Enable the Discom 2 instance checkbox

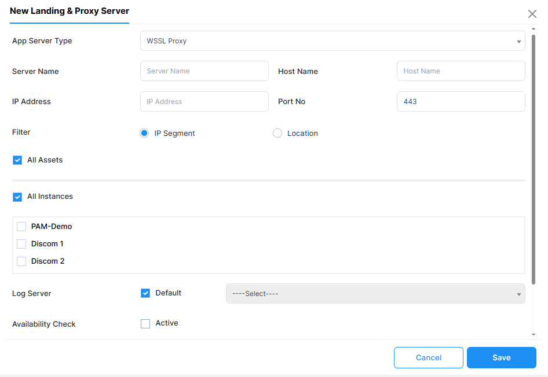[x=21, y=261]
